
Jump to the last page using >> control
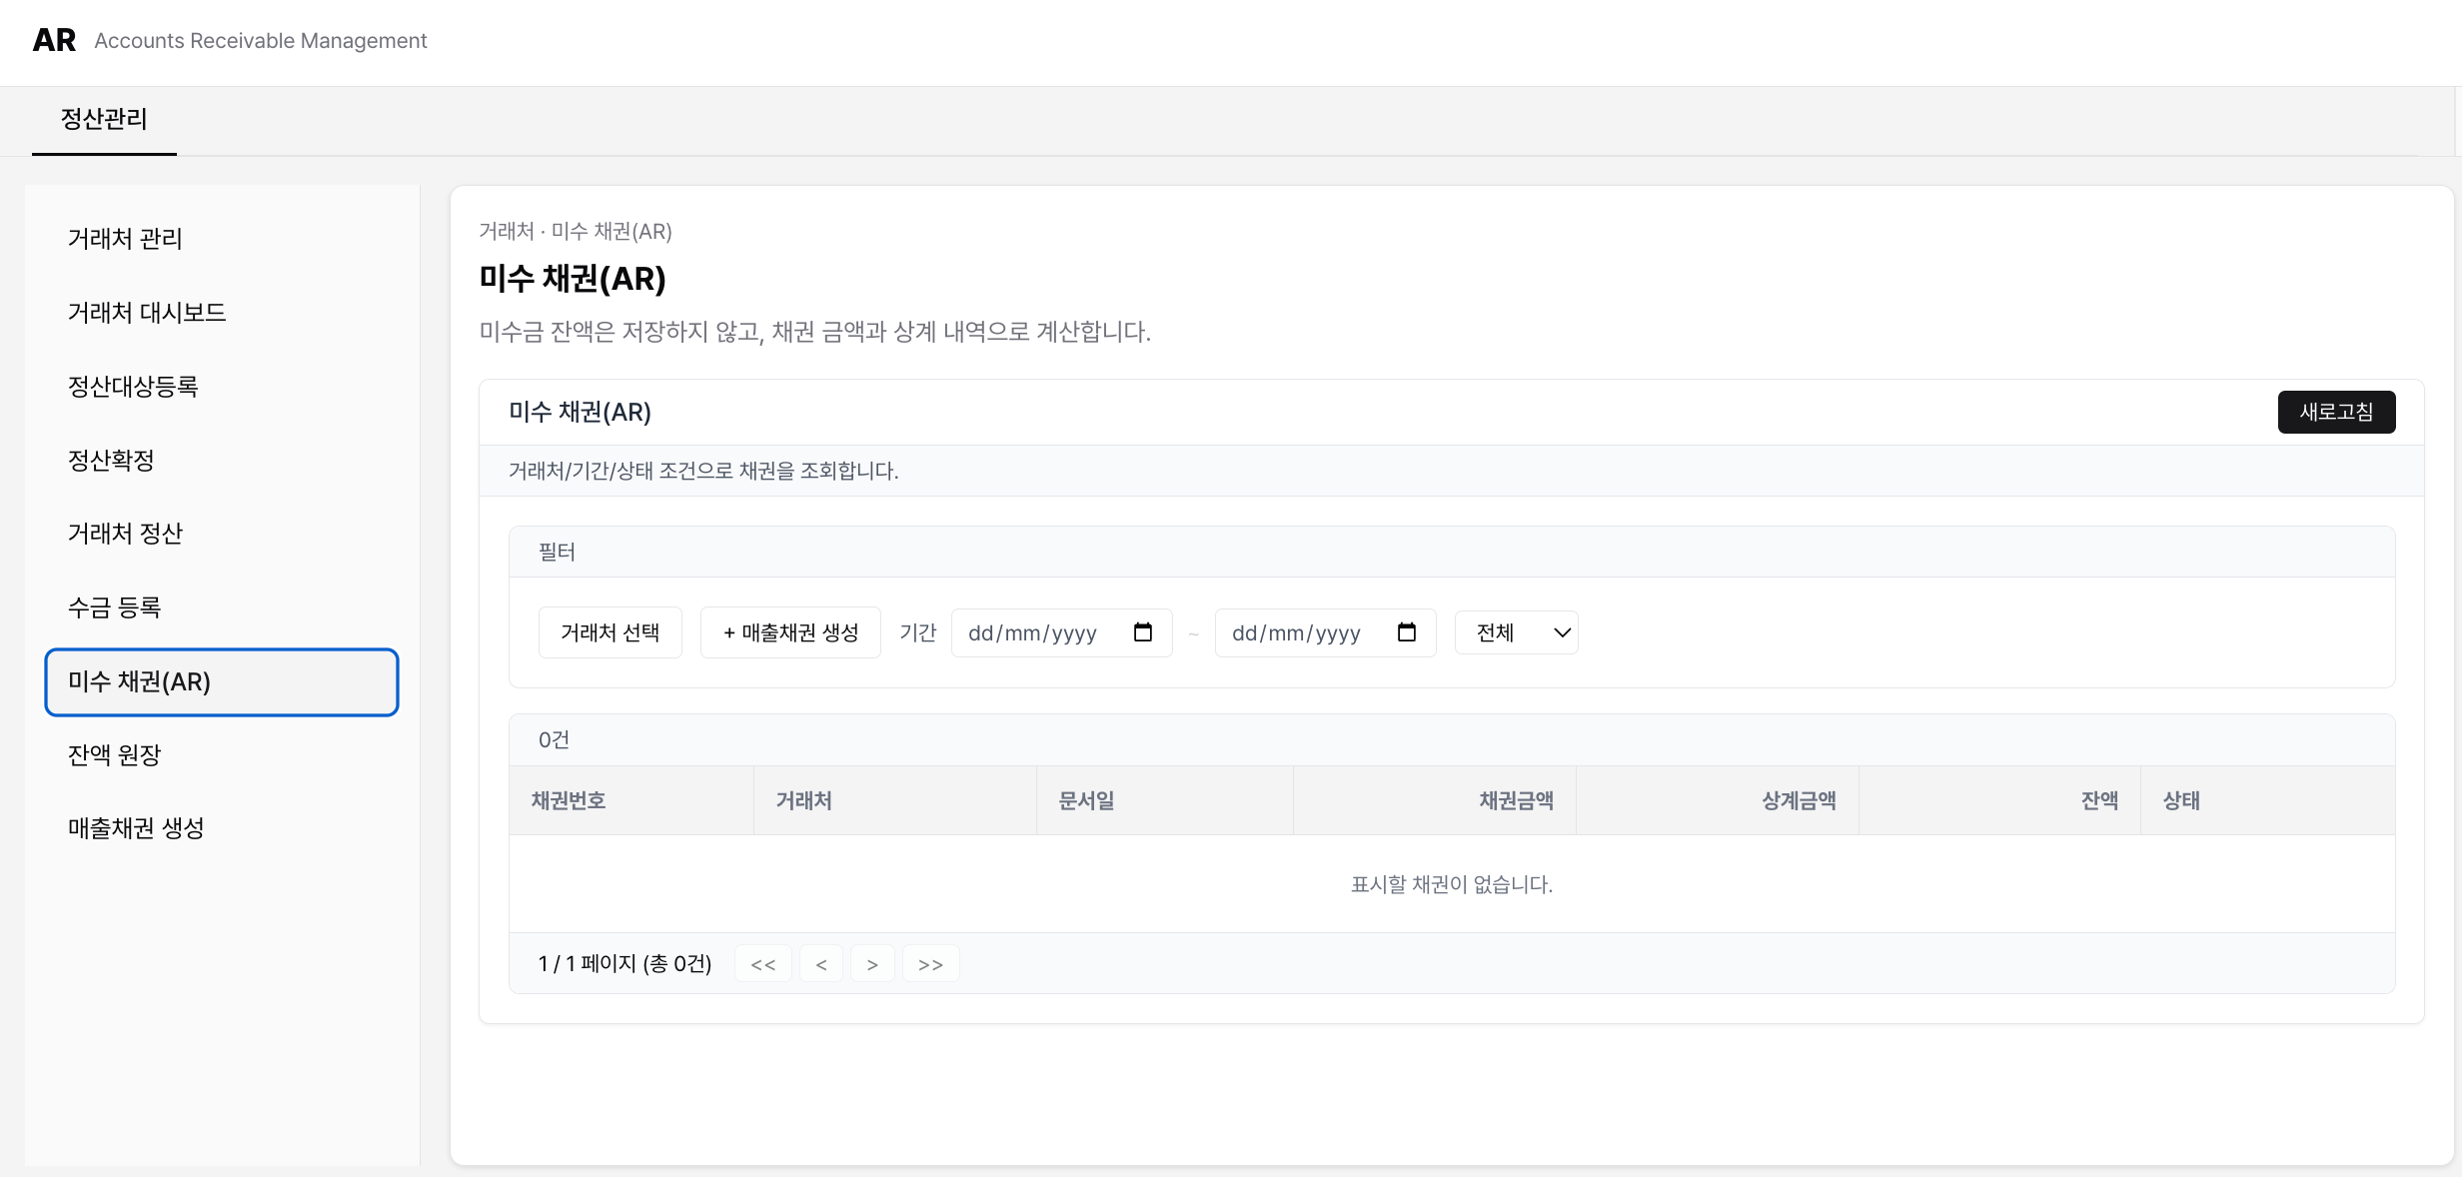[930, 963]
